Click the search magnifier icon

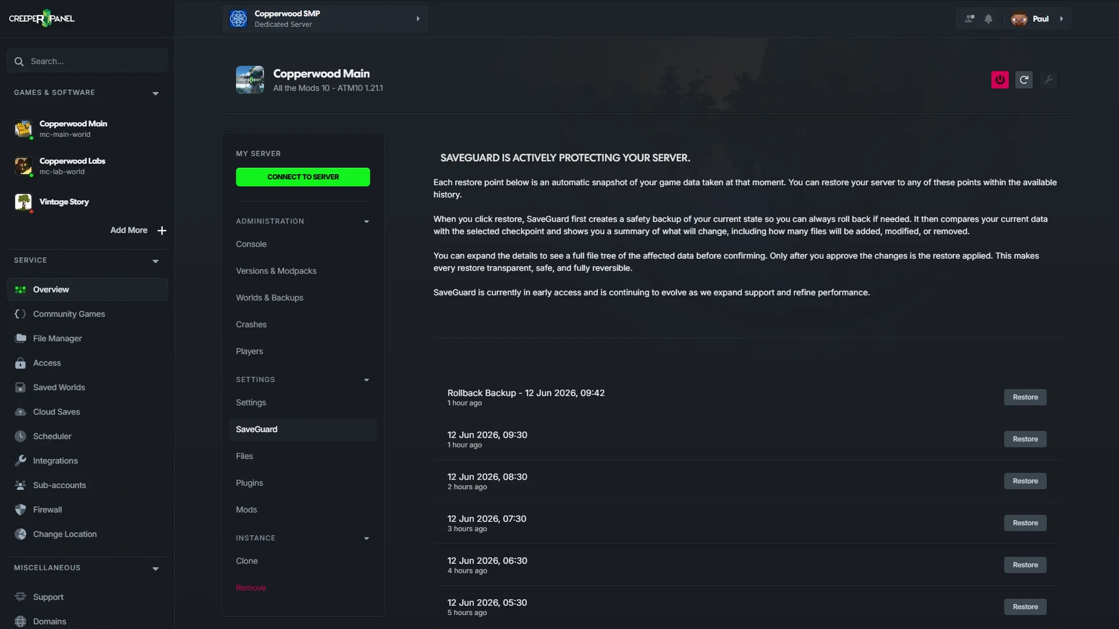19,61
